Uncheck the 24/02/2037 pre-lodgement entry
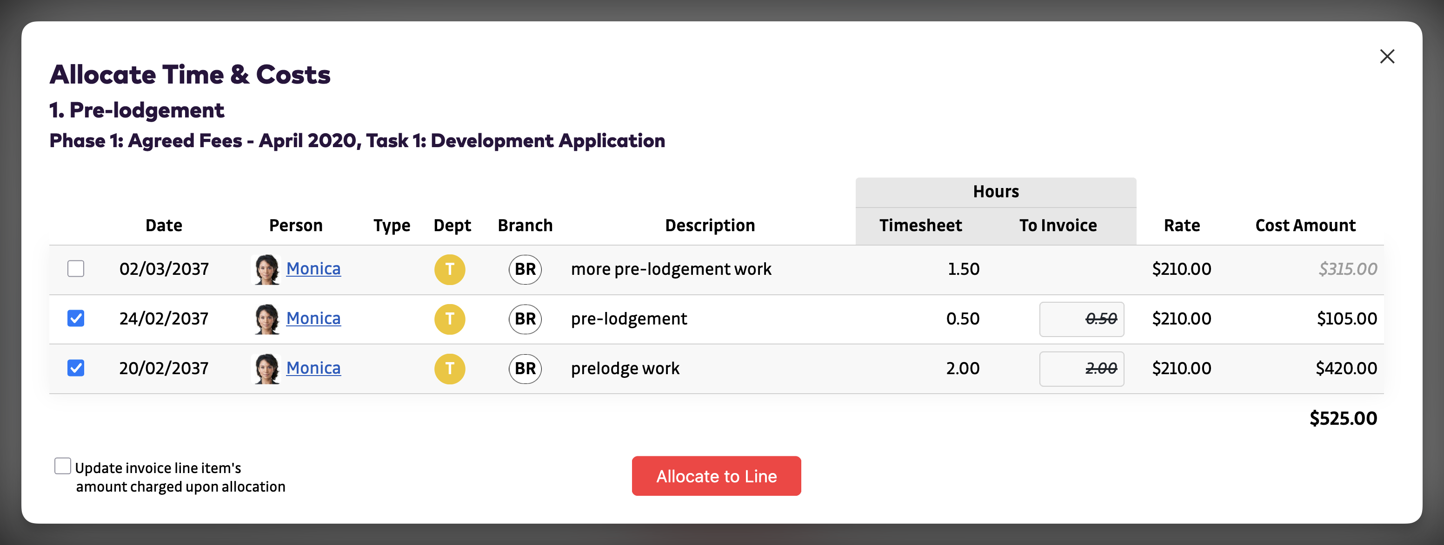Viewport: 1444px width, 545px height. point(76,318)
